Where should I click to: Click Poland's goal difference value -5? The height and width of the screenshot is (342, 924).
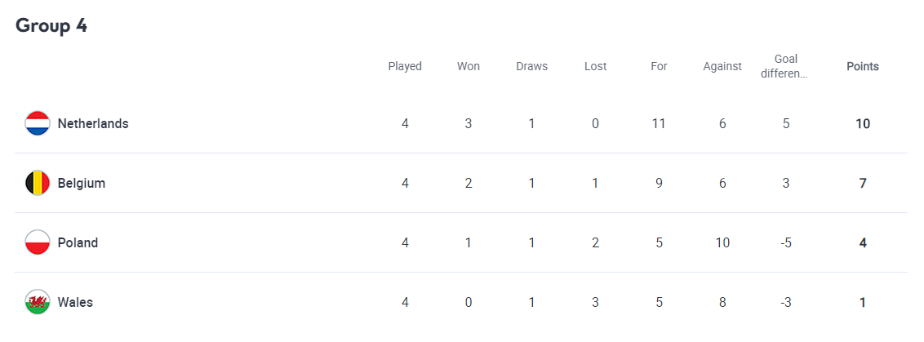pyautogui.click(x=786, y=243)
